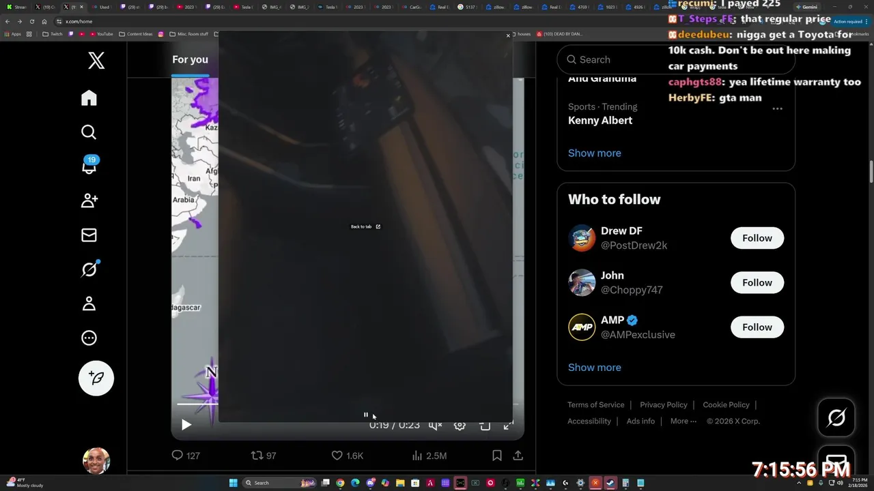This screenshot has height=491, width=874.
Task: Toggle picture-in-picture on tweet video
Action: pyautogui.click(x=485, y=425)
